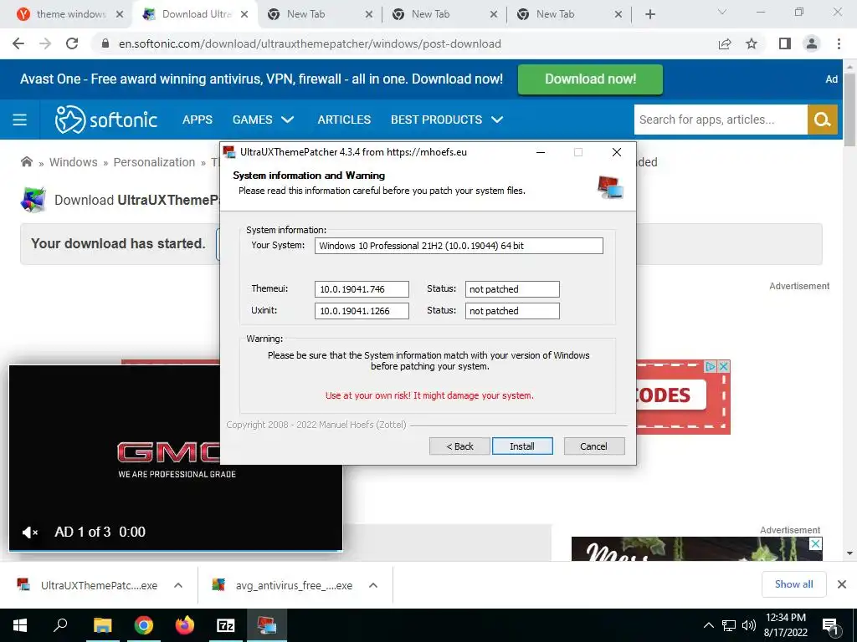857x642 pixels.
Task: Open the Softonic hamburger menu
Action: [20, 120]
